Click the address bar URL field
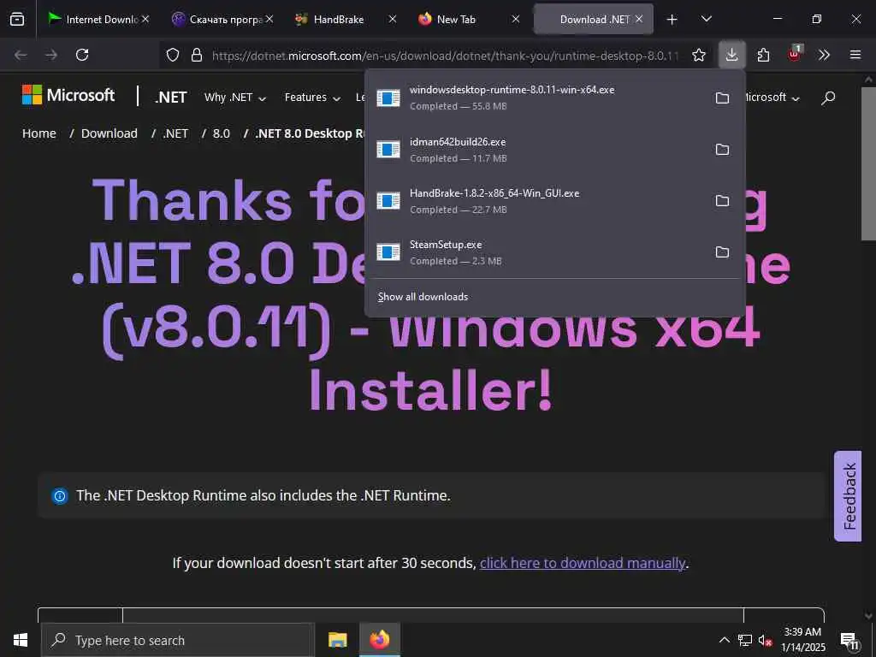876x657 pixels. [445, 56]
